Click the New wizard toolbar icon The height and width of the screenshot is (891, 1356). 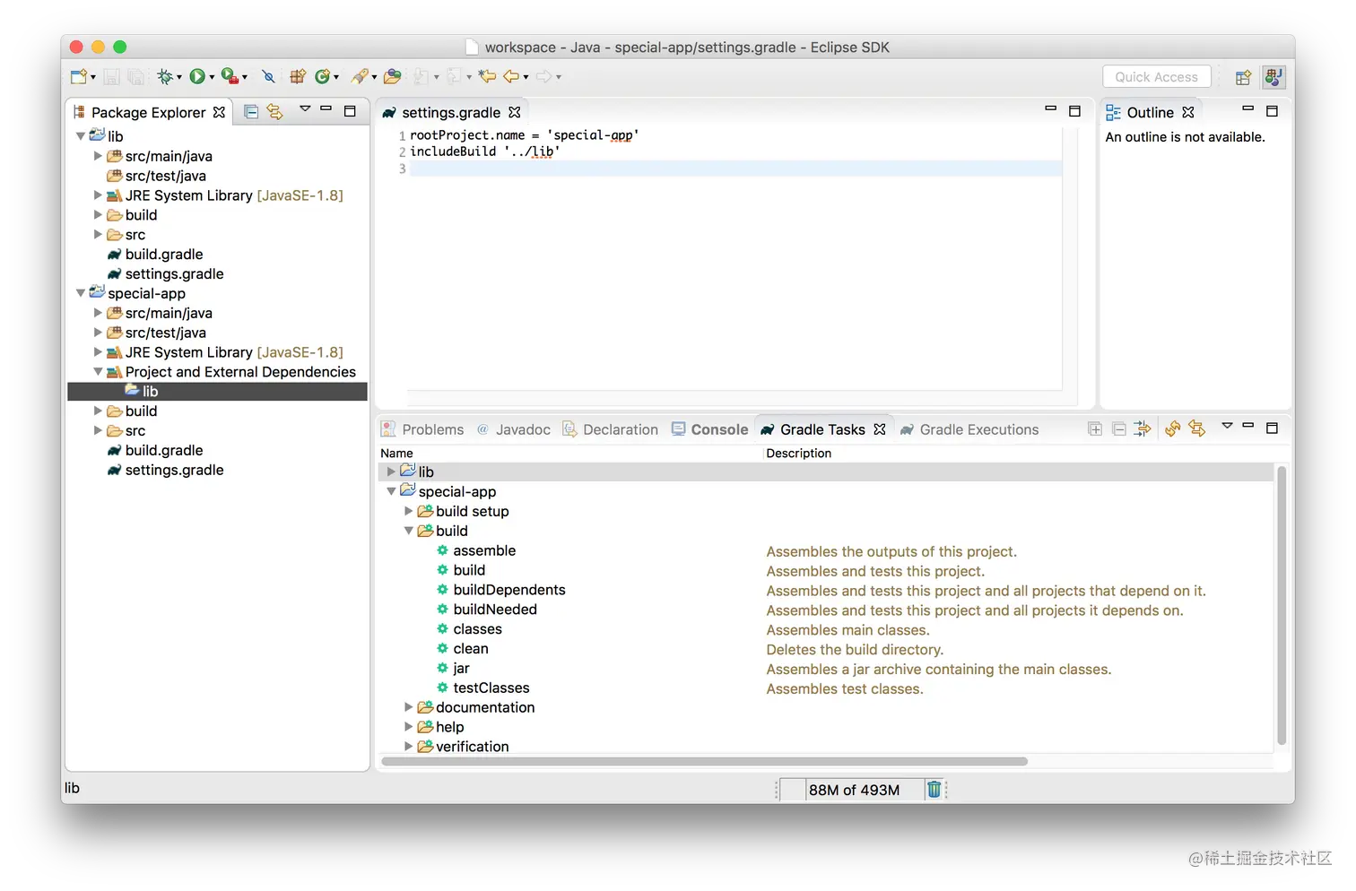click(78, 77)
